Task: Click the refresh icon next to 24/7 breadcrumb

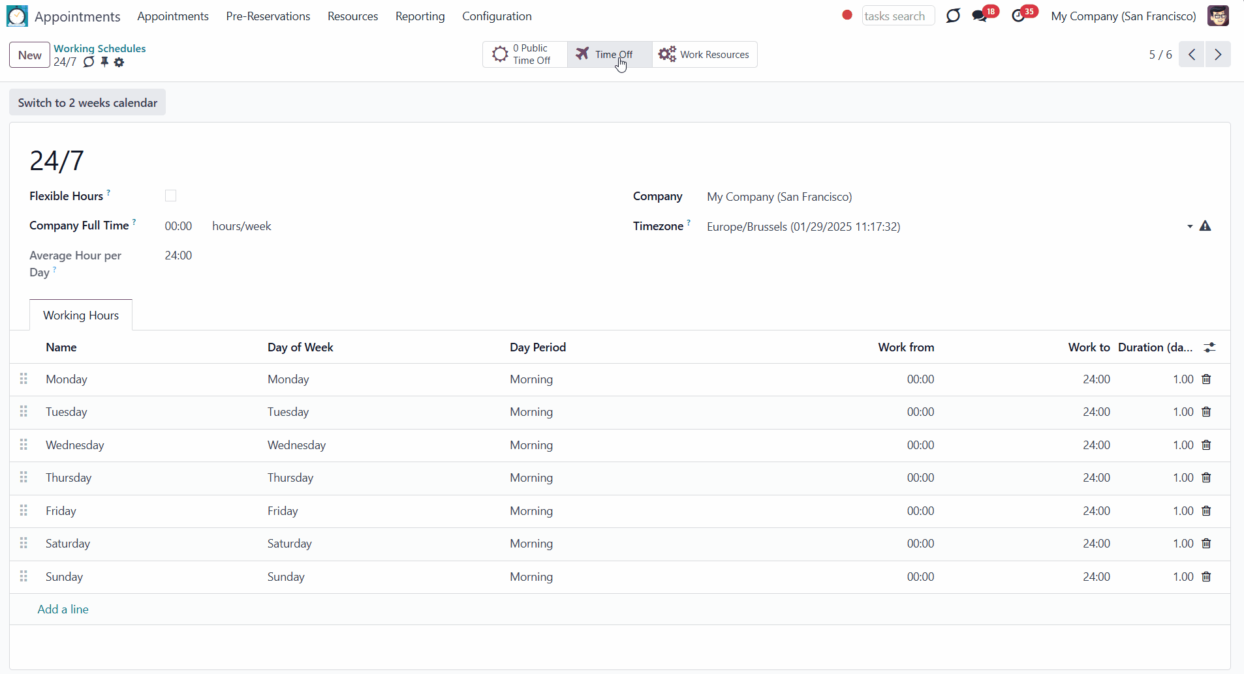Action: pos(89,62)
